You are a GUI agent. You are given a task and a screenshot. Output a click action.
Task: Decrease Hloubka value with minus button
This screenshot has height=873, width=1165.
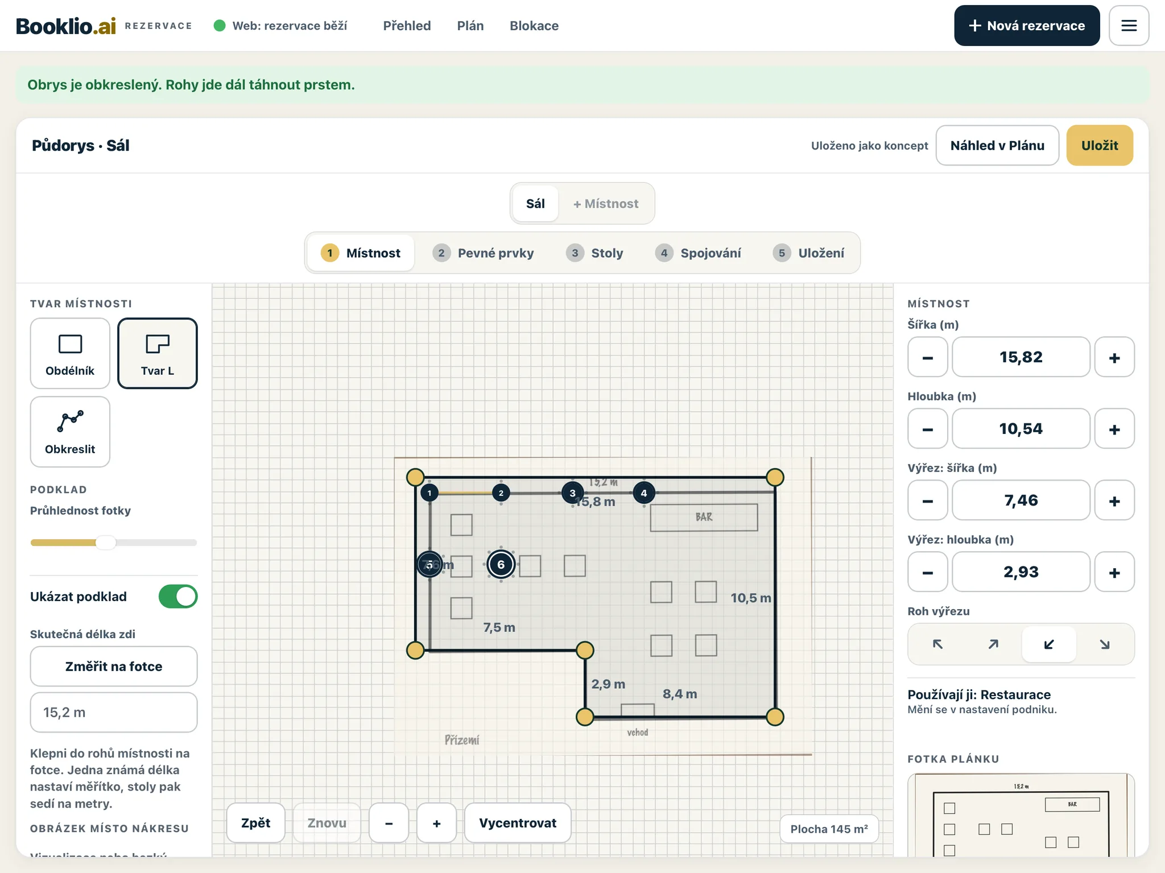click(928, 429)
